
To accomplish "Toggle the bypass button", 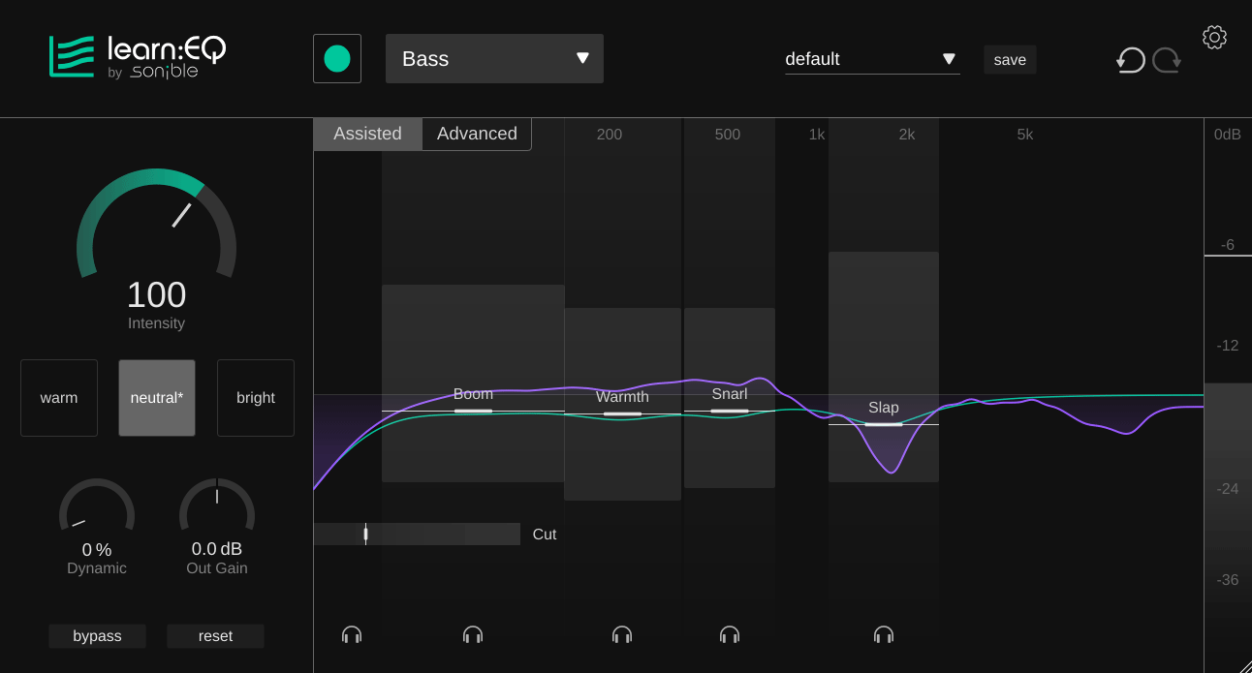I will click(x=97, y=636).
